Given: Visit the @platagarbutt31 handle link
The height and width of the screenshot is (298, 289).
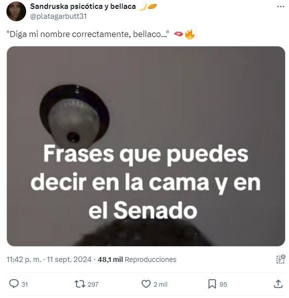Looking at the screenshot, I should tap(58, 16).
